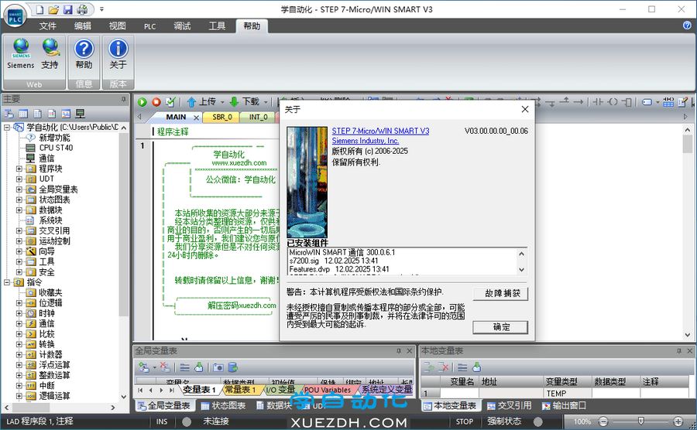697x430 pixels.
Task: Switch to the 输出窗口 bottom panel tab
Action: [x=564, y=405]
